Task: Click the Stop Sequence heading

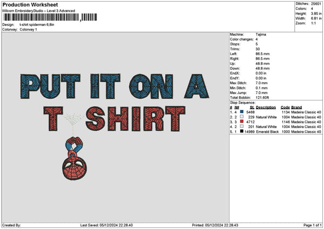Action: point(244,102)
